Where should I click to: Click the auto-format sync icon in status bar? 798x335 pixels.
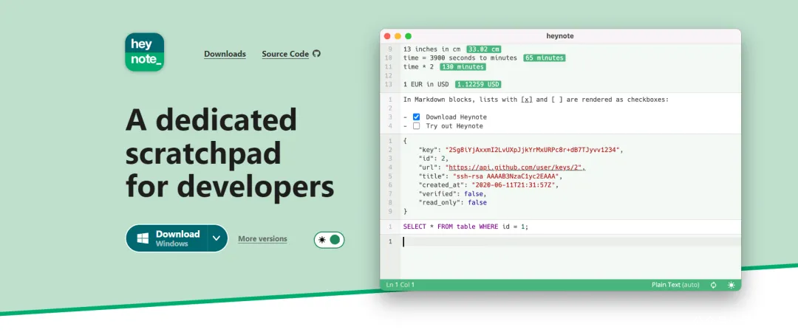click(x=714, y=285)
